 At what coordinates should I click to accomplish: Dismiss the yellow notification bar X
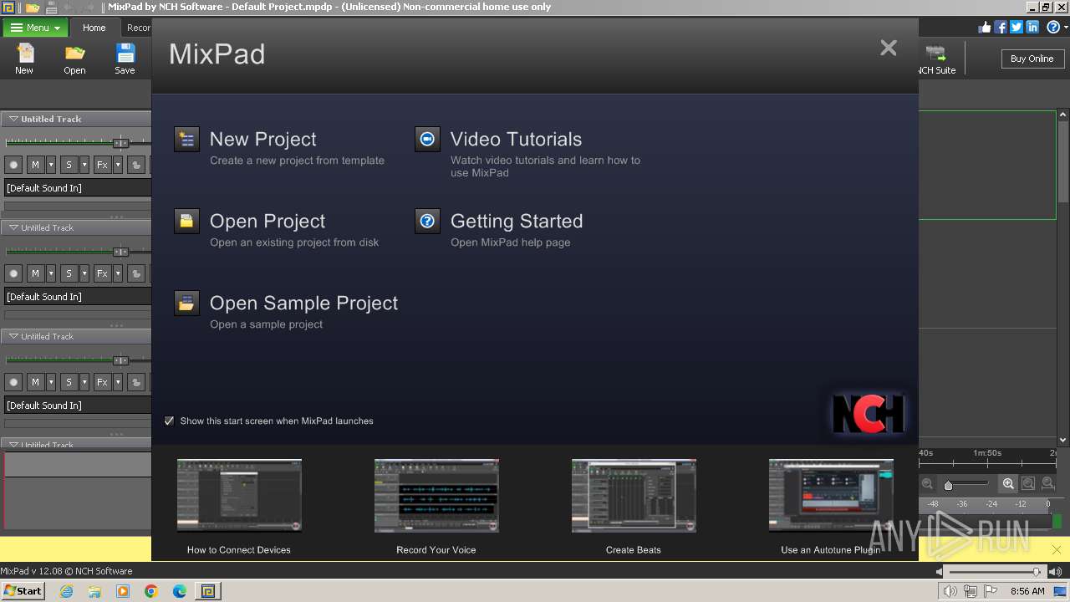pyautogui.click(x=1057, y=549)
